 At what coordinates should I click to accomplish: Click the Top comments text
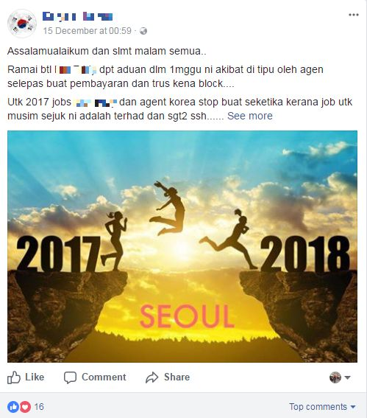pyautogui.click(x=318, y=407)
